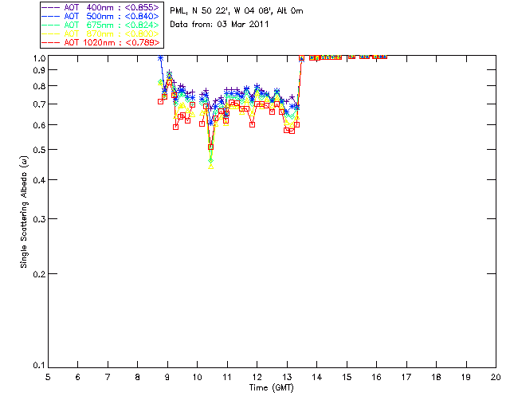Click the hour 5 tick label on the time axis
This screenshot has height=408, width=510.
pyautogui.click(x=48, y=377)
